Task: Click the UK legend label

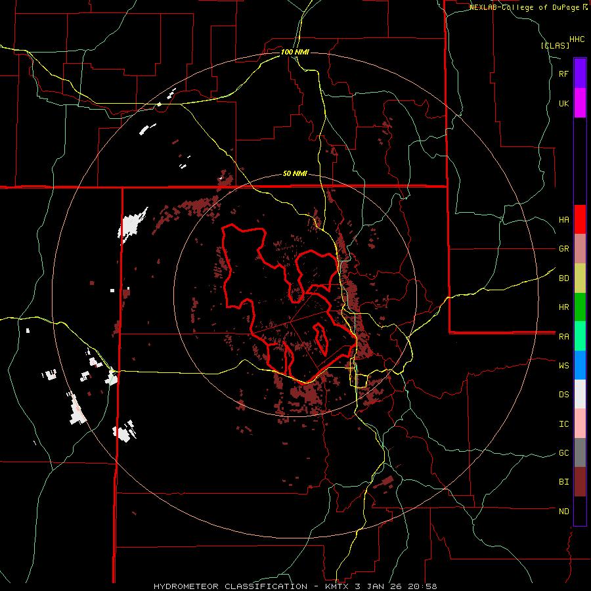Action: pyautogui.click(x=563, y=103)
